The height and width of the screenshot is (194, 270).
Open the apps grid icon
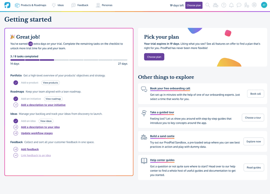pyautogui.click(x=254, y=5)
